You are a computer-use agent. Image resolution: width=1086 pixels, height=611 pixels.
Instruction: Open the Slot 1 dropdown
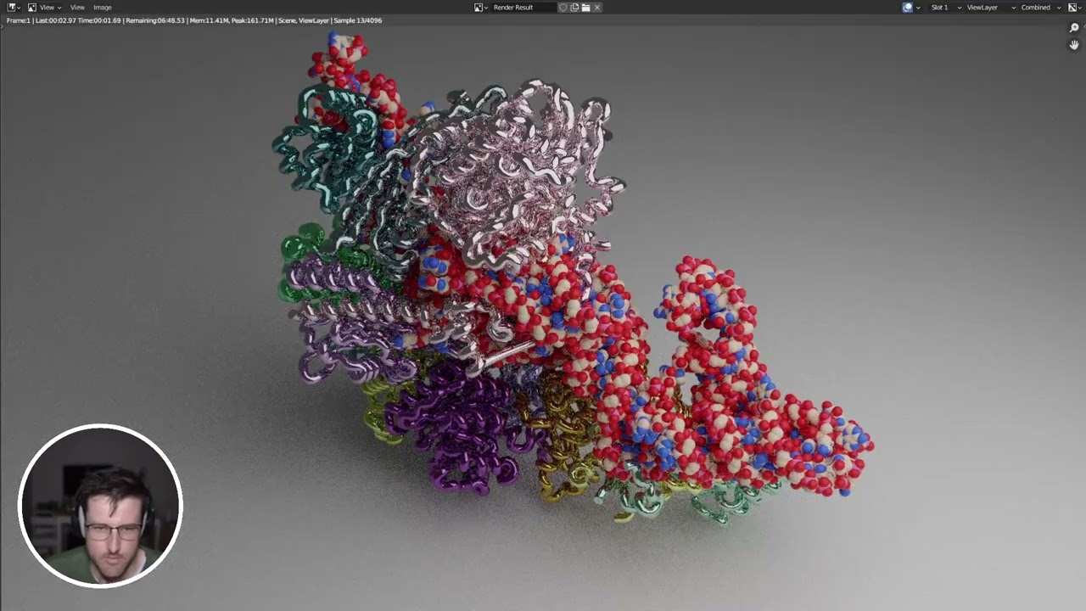[x=945, y=7]
